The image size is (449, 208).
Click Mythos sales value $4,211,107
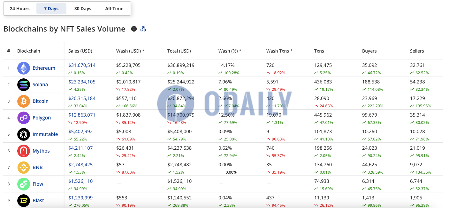[80, 148]
